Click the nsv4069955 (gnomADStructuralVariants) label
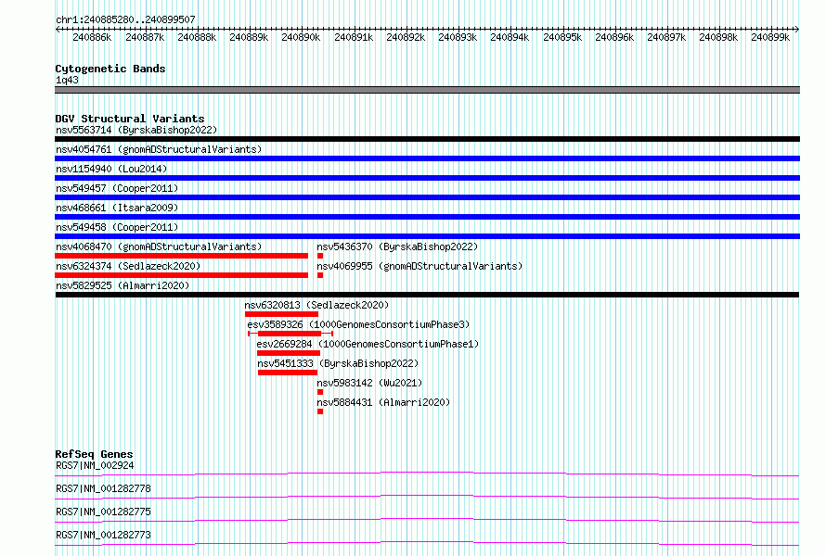The height and width of the screenshot is (556, 826). (419, 266)
